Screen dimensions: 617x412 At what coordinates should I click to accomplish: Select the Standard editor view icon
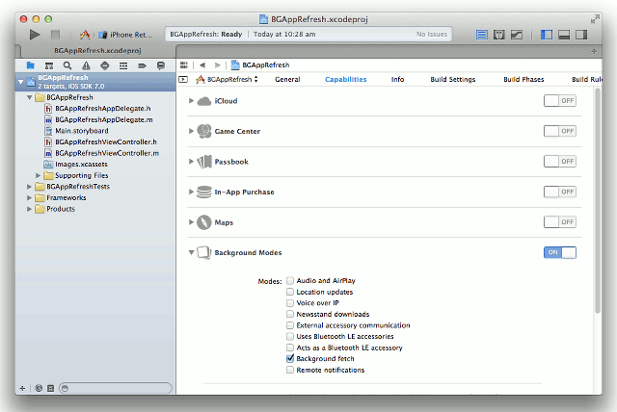point(482,34)
